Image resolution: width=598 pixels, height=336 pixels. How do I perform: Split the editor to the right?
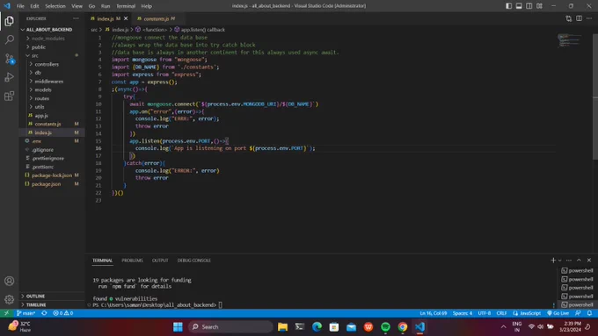(x=579, y=18)
